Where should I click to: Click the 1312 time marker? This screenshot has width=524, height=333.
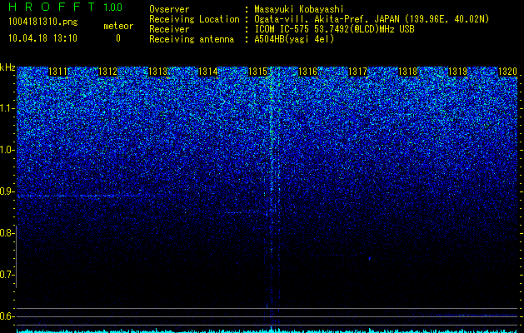pos(108,72)
